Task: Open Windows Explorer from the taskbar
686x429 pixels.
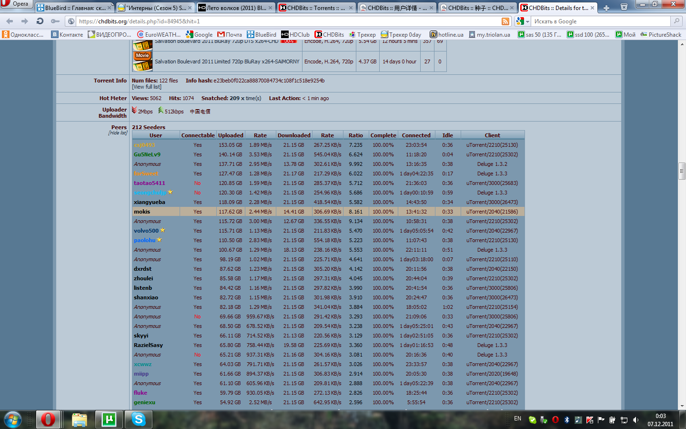Action: [x=80, y=419]
